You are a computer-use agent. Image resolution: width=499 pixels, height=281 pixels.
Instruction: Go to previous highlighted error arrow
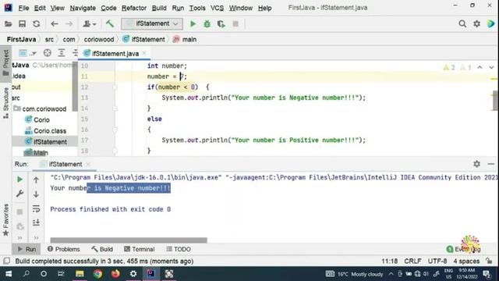(480, 67)
